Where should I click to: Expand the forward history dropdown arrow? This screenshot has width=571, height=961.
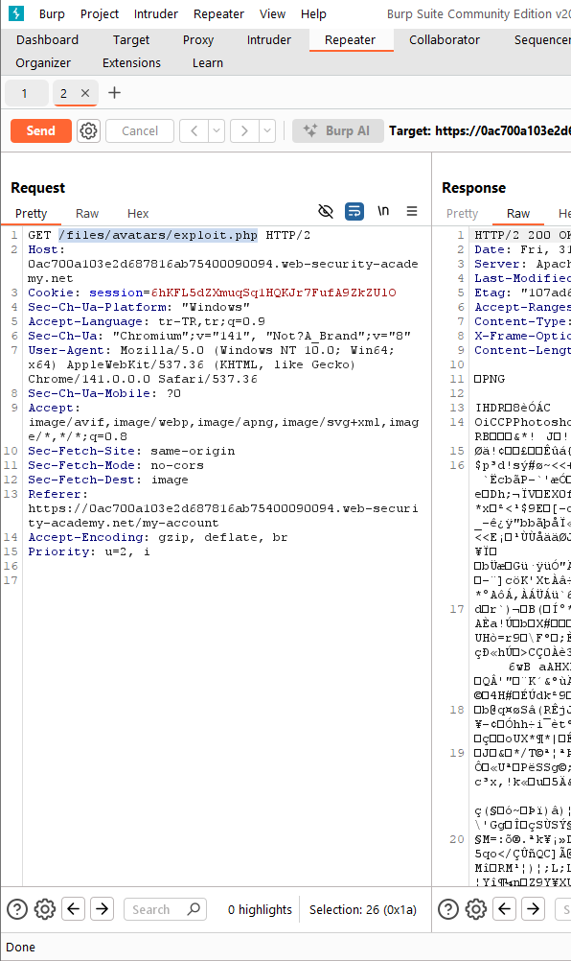coord(267,130)
